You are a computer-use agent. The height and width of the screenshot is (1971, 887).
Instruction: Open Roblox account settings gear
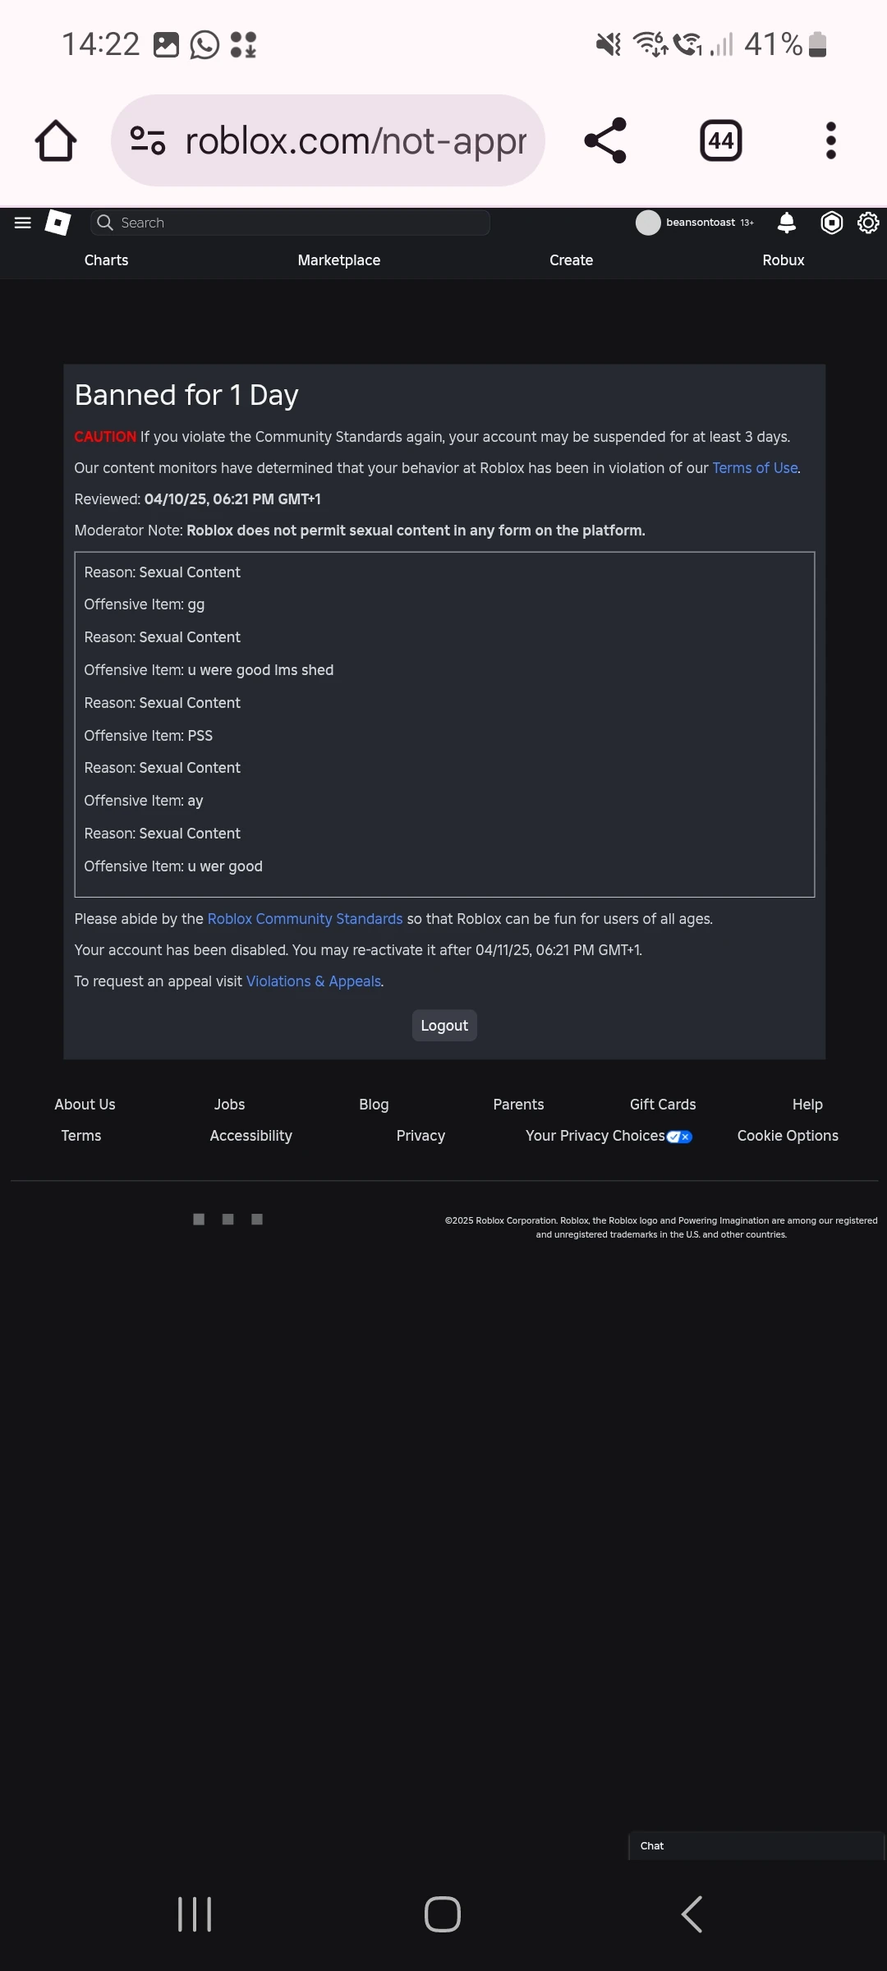(x=868, y=223)
